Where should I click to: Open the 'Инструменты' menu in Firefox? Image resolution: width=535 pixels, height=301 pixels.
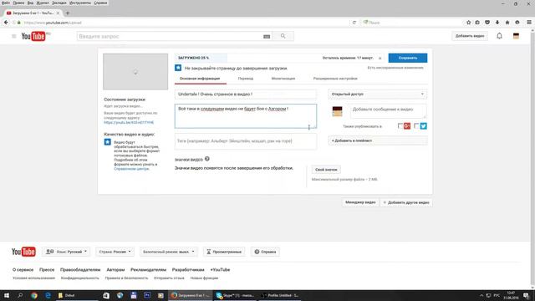[80, 3]
